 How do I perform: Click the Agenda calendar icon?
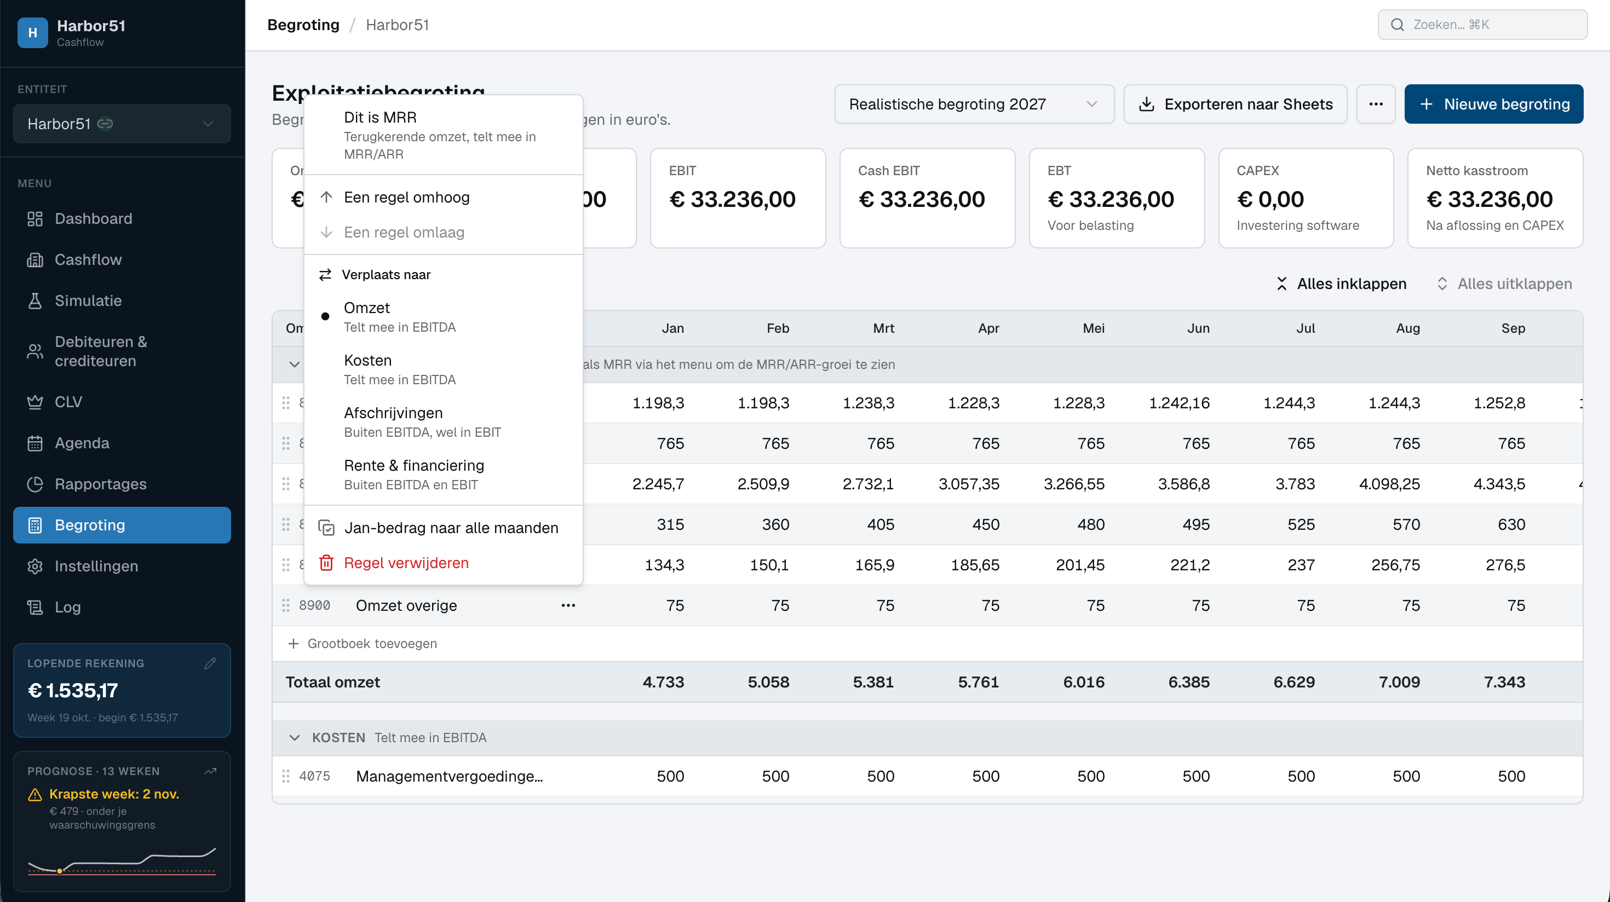point(35,443)
